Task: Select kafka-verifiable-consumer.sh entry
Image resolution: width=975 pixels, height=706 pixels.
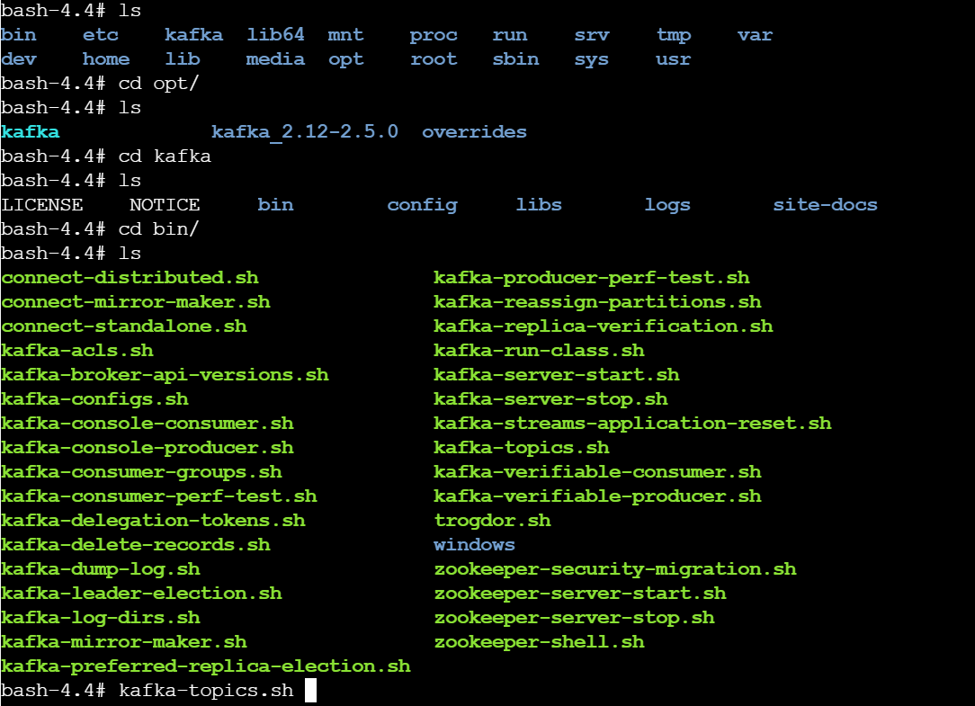Action: (x=597, y=471)
